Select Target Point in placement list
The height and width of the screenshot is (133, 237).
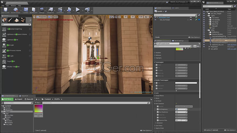pos(16,61)
